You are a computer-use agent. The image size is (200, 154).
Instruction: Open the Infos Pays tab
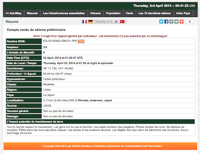point(183,13)
